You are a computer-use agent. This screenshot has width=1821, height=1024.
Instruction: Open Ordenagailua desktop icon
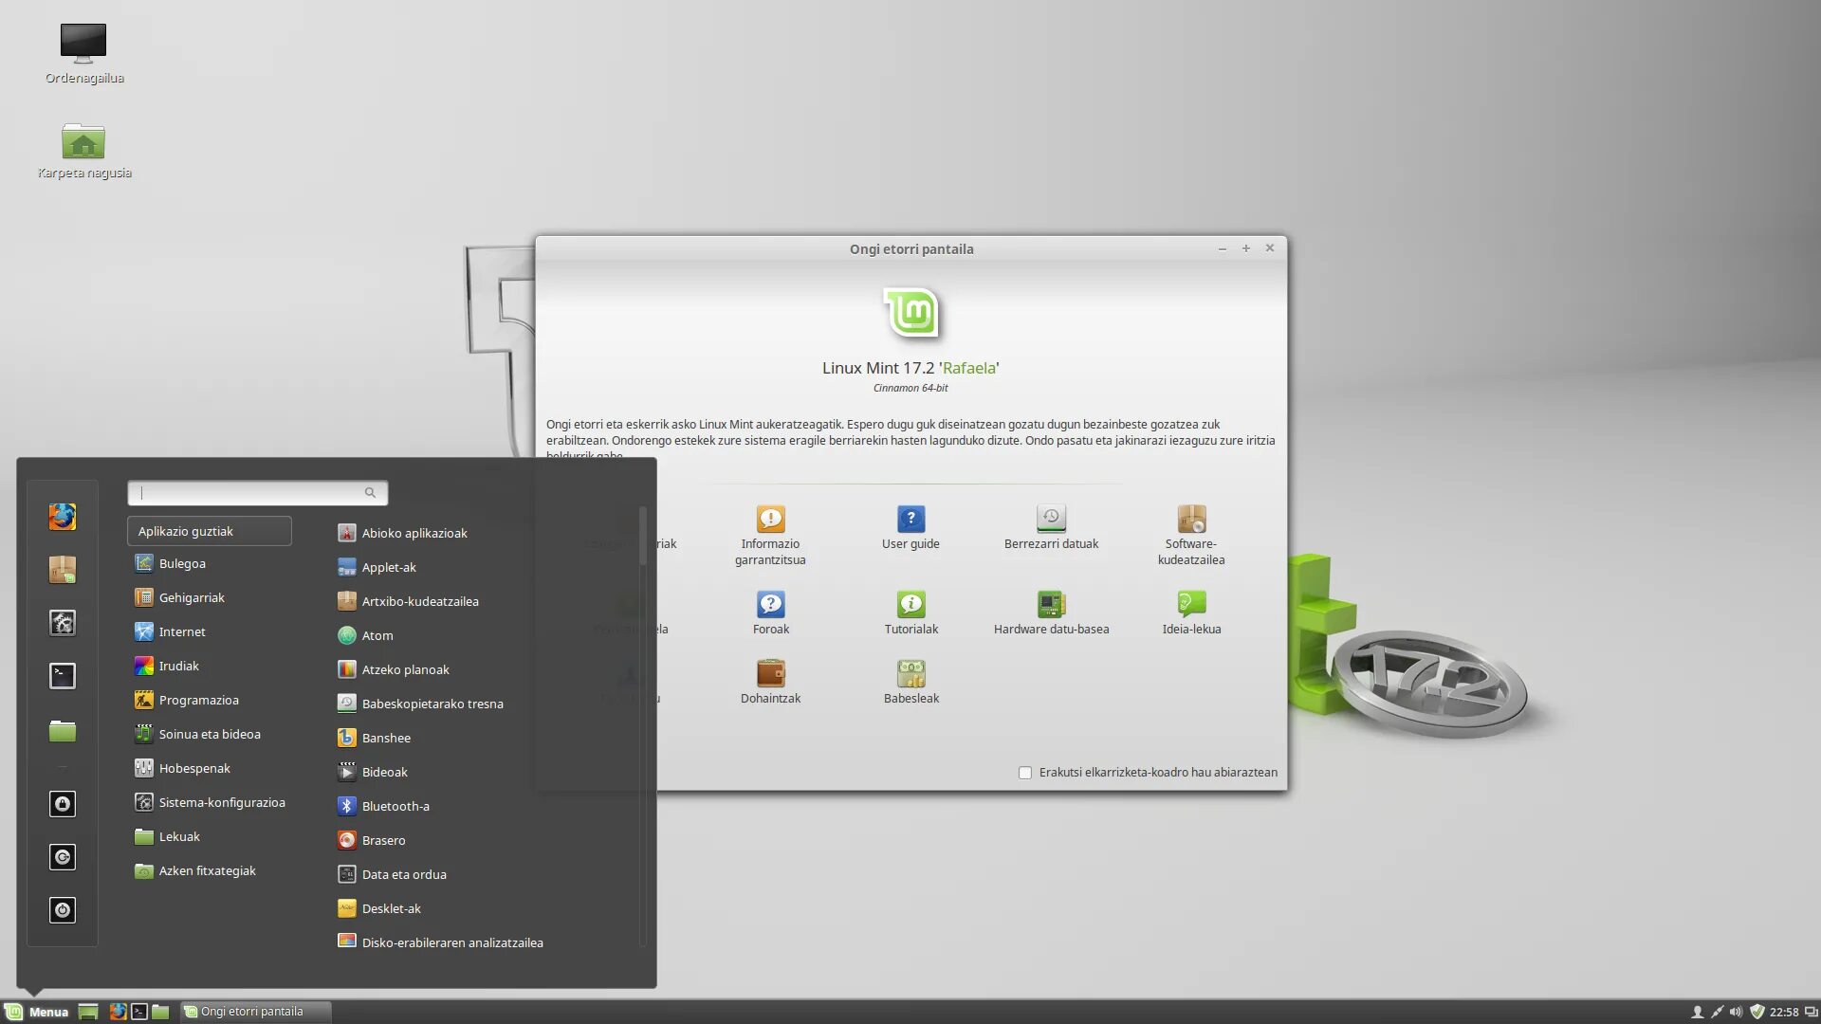84,54
